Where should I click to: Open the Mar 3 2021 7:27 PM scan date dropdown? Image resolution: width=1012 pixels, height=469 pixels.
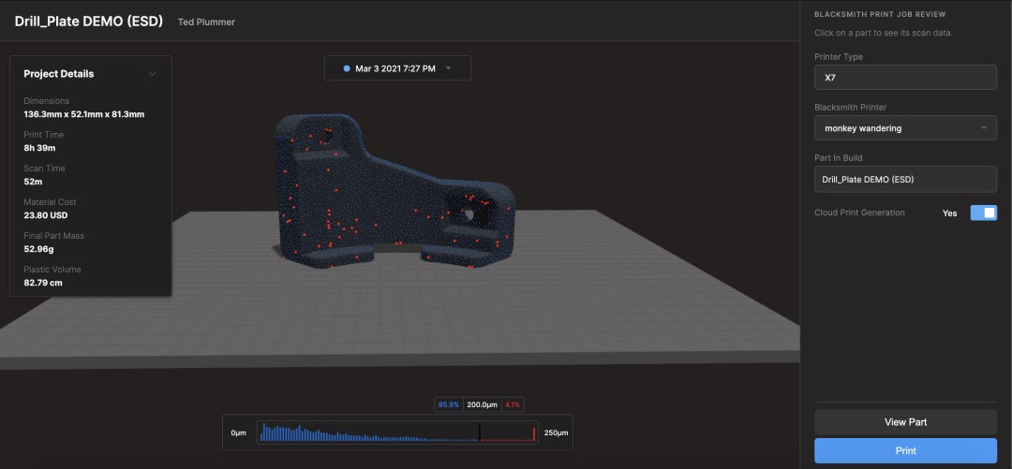tap(397, 68)
